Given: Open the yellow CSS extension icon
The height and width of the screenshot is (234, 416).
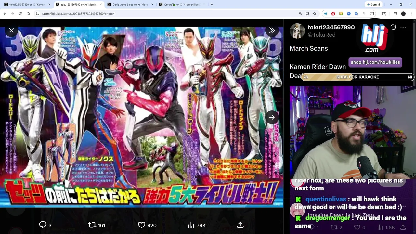Looking at the screenshot, I should (x=341, y=14).
